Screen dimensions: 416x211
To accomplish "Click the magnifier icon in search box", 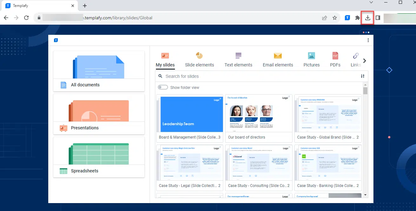I will click(160, 76).
